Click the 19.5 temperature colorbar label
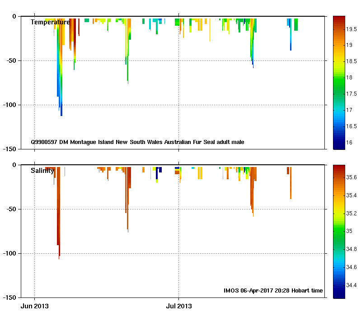 [352, 29]
